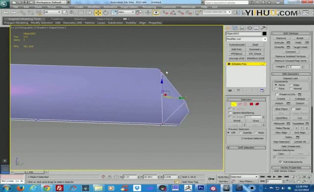314x192 pixels.
Task: Select the Move transform tool
Action: tap(98, 13)
